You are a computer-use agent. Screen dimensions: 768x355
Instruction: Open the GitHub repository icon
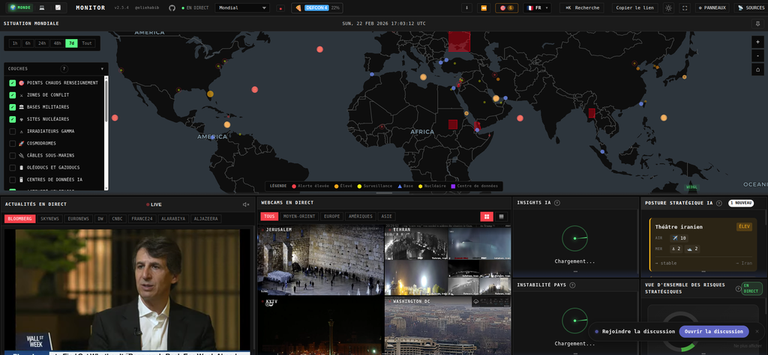pyautogui.click(x=172, y=7)
